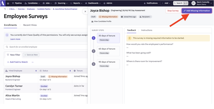
Task: Select the 90 days of tenure step
Action: 108,64
